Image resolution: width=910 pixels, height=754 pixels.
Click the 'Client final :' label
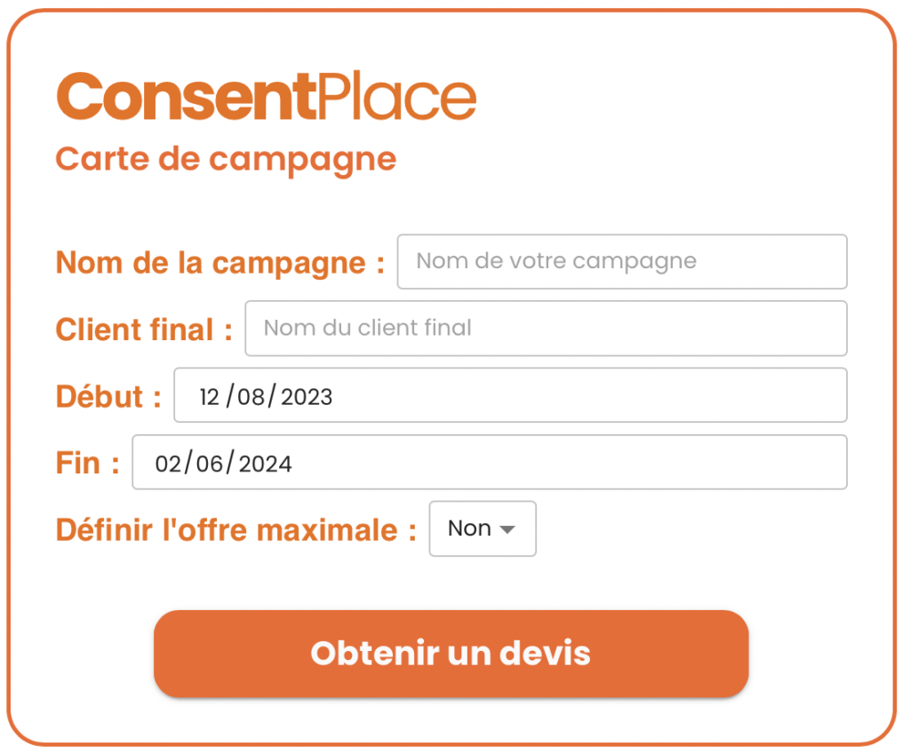coord(144,329)
